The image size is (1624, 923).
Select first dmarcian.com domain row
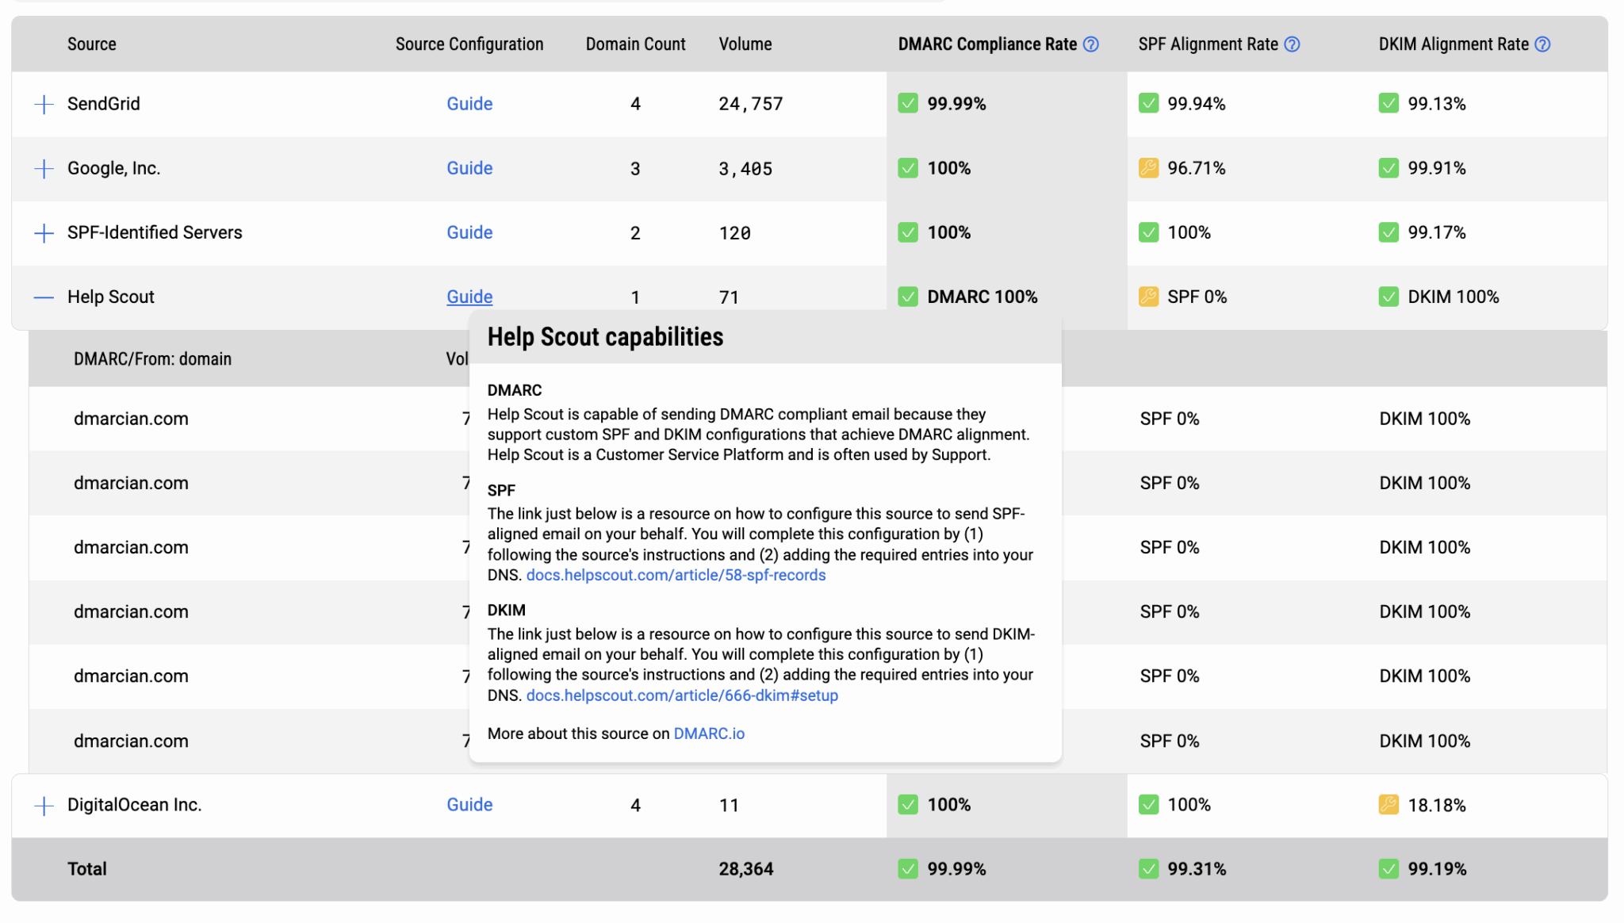click(131, 419)
